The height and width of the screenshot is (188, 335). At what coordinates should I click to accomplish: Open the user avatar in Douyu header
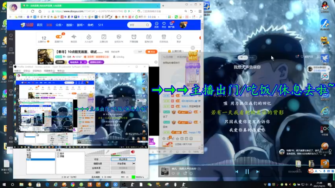(x=183, y=25)
